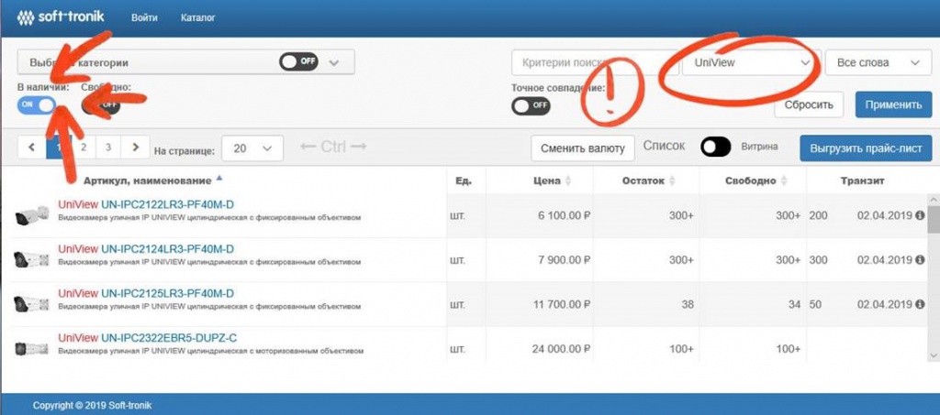Click the UN-IPC2125LR3-PF40M-D camera thumbnail
Viewport: 940px width, 415px height.
31,304
